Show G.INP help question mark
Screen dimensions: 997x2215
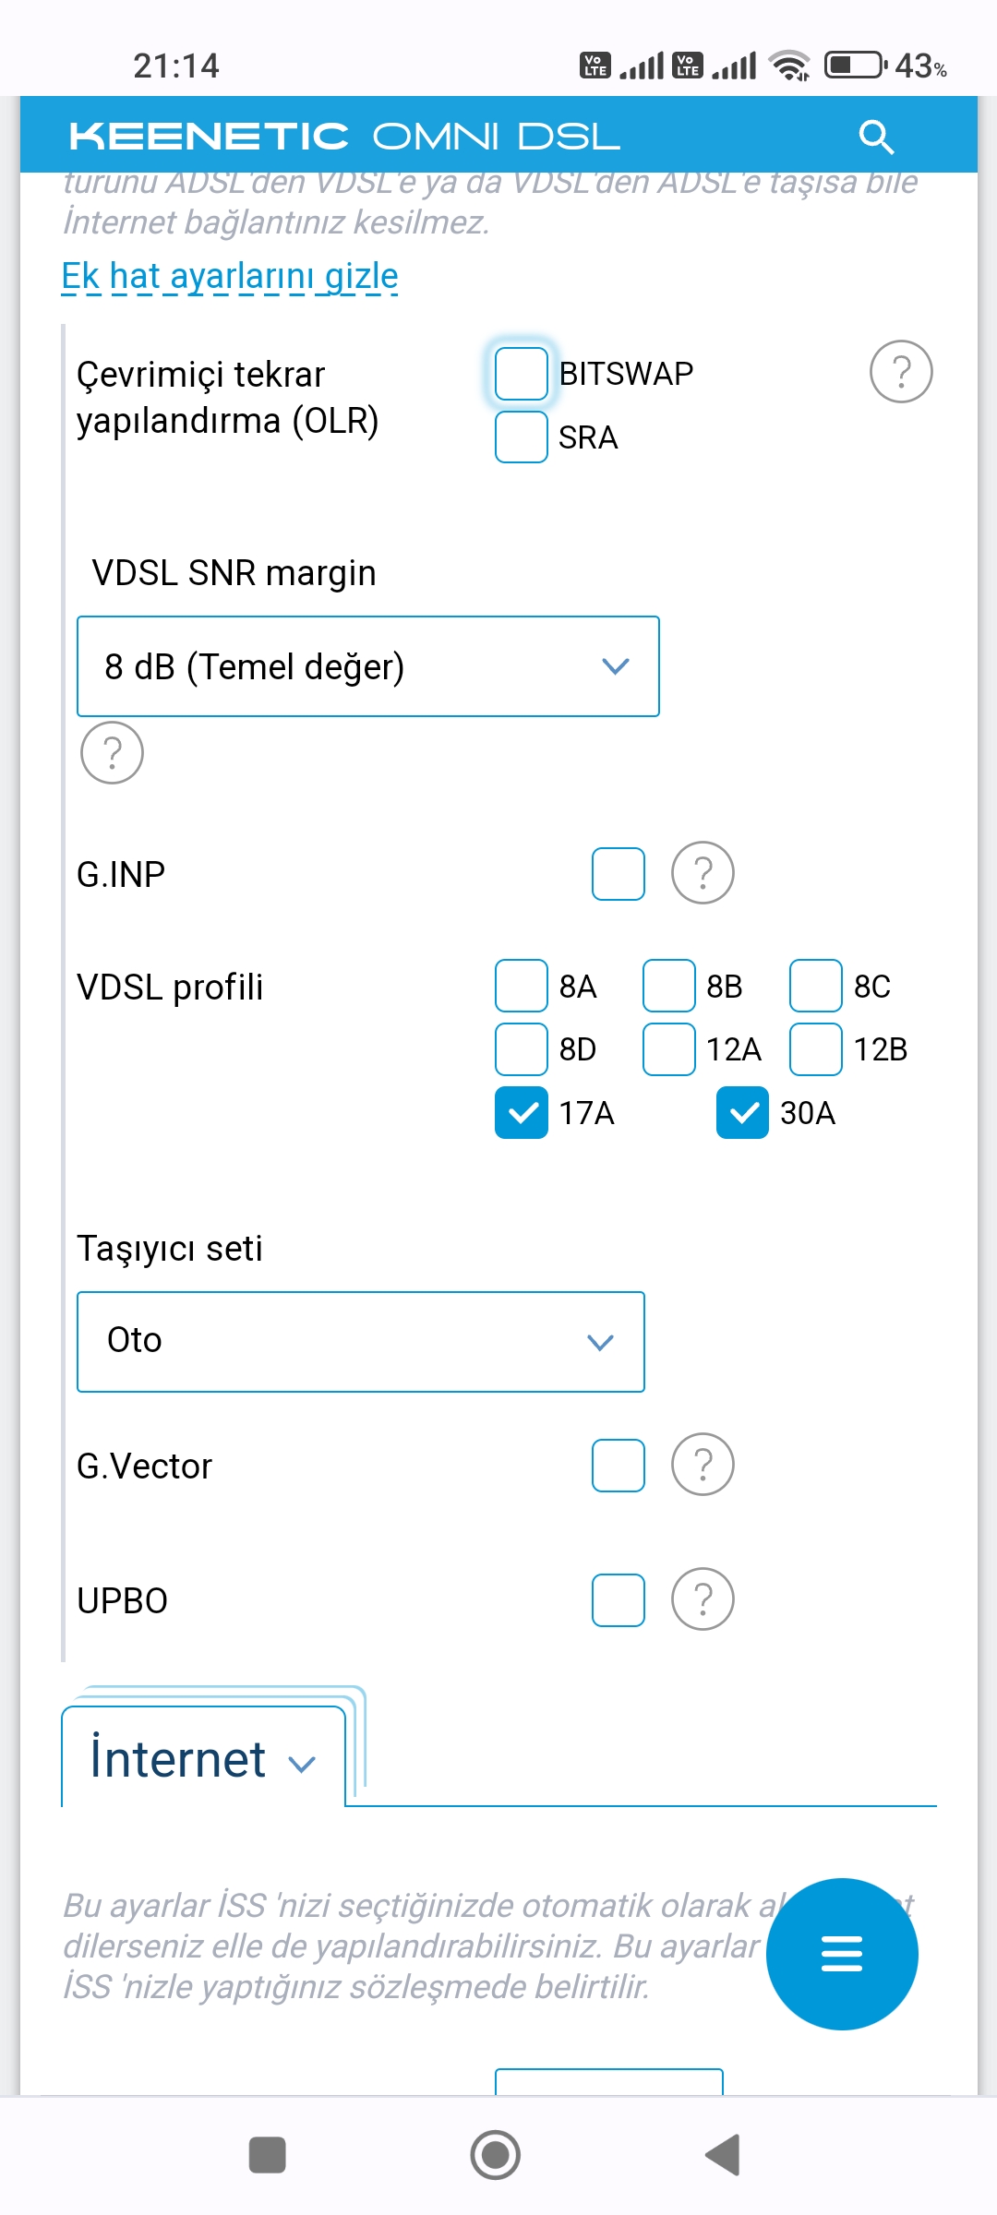(703, 873)
